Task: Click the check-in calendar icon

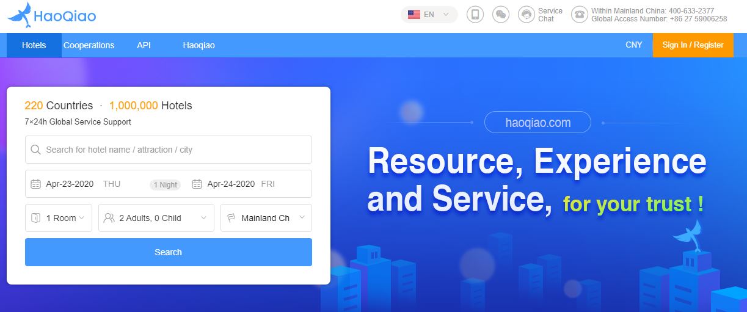Action: tap(35, 184)
